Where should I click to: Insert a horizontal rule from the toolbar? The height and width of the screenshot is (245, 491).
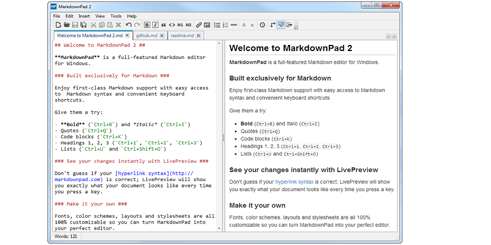[233, 24]
